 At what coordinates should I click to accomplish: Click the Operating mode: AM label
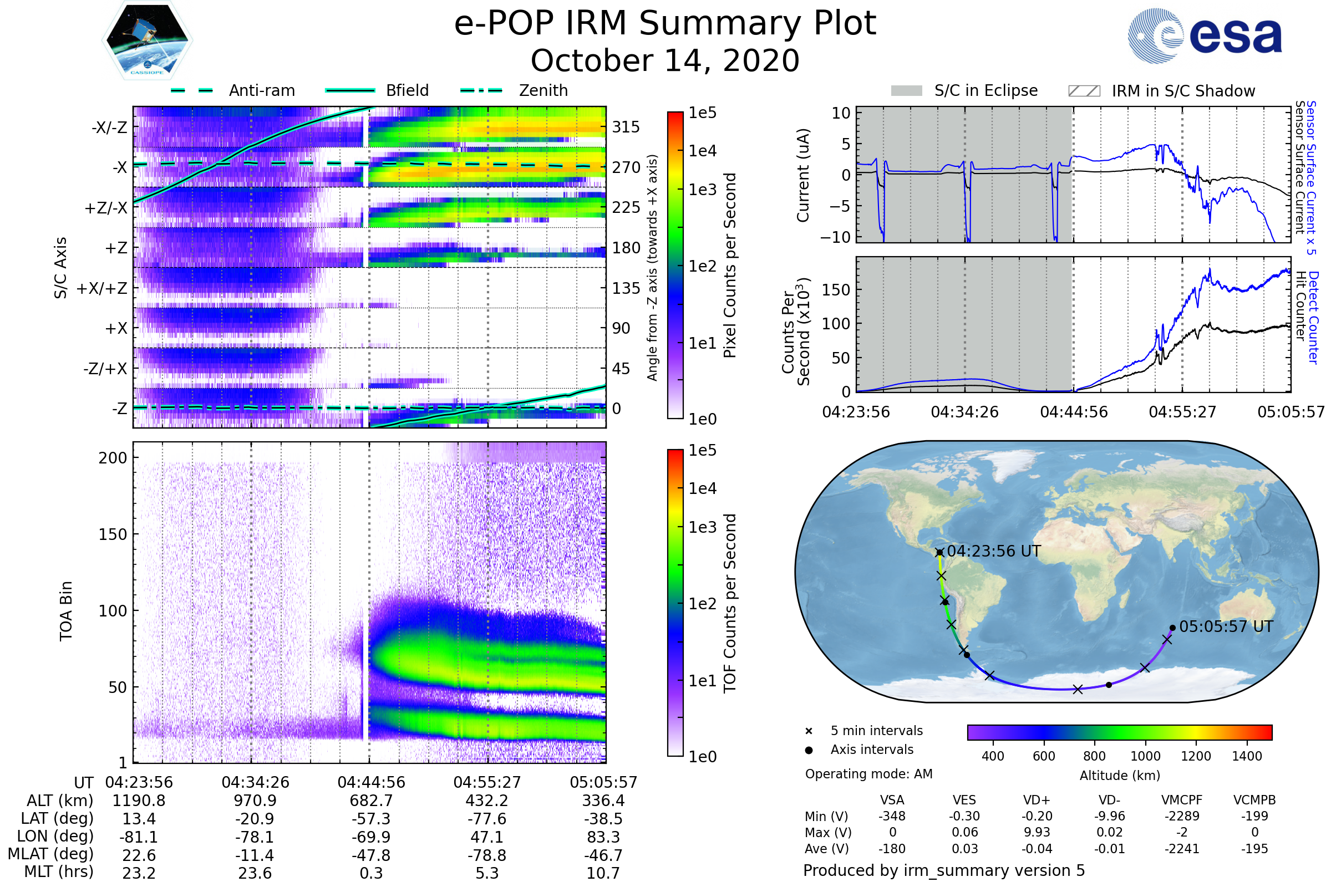pyautogui.click(x=868, y=774)
